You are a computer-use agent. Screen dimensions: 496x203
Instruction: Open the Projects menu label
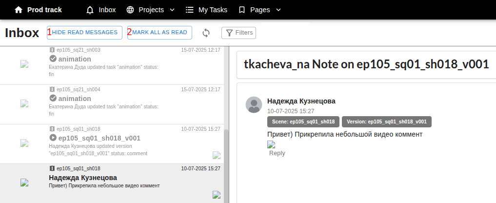click(x=151, y=10)
